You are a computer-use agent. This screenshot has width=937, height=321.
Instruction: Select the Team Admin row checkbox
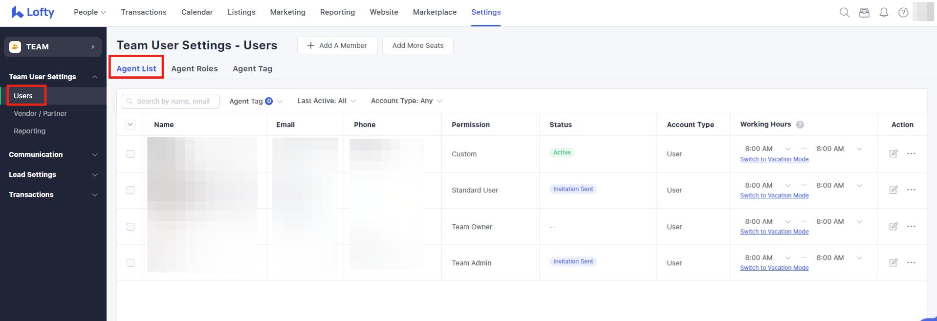pyautogui.click(x=131, y=263)
